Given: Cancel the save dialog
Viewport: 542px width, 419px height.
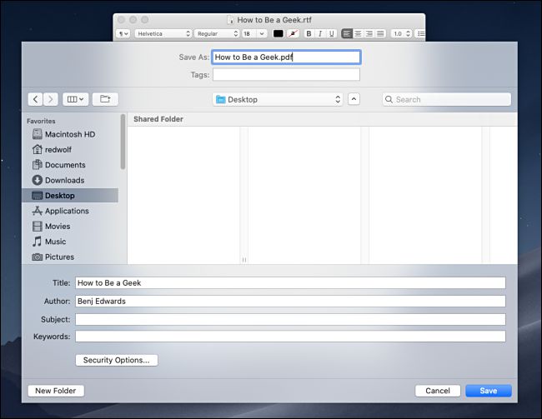Looking at the screenshot, I should click(x=438, y=391).
